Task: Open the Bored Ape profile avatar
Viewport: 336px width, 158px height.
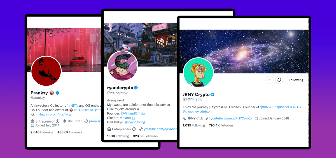Action: [198, 73]
